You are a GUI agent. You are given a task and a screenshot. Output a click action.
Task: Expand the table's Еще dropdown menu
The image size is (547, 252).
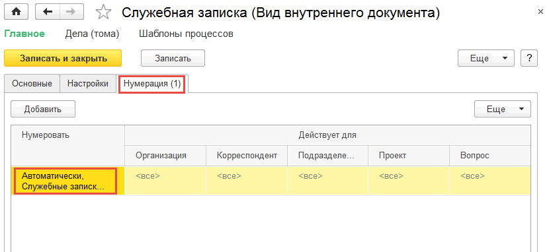click(x=502, y=109)
